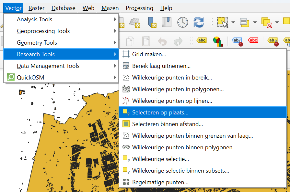Click the deselect features icon

pos(266,22)
